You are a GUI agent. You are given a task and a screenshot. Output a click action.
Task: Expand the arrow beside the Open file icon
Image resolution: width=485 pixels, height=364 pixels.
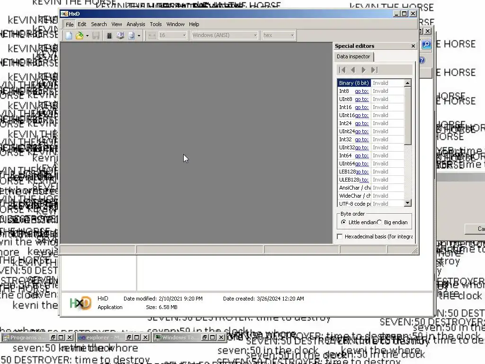(x=87, y=36)
